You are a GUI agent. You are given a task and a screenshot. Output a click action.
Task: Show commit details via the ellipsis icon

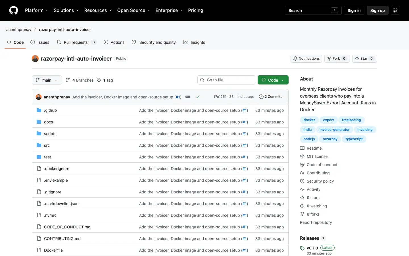pyautogui.click(x=188, y=97)
